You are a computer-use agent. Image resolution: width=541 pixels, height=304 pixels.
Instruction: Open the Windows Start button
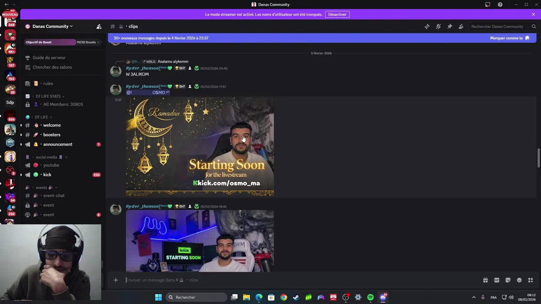[x=158, y=297]
